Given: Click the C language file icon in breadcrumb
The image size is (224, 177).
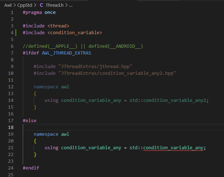Looking at the screenshot, I should tap(41, 5).
